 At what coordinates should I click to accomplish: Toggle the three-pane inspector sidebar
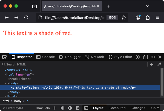tap(86, 108)
